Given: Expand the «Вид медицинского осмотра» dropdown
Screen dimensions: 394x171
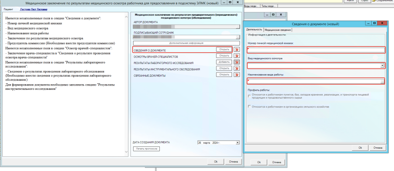Looking at the screenshot, I should [x=382, y=66].
